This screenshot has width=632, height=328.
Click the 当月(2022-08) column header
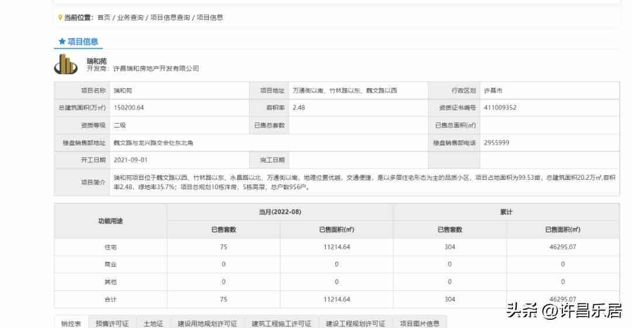(x=280, y=212)
